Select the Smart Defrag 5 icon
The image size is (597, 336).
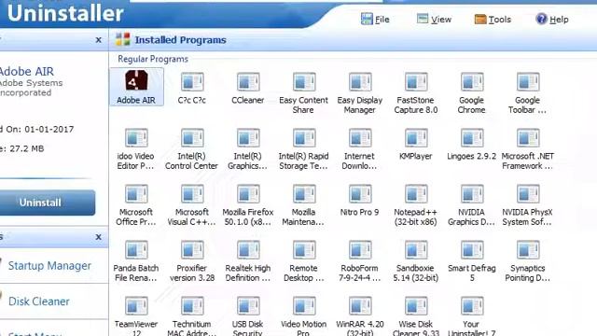(472, 249)
